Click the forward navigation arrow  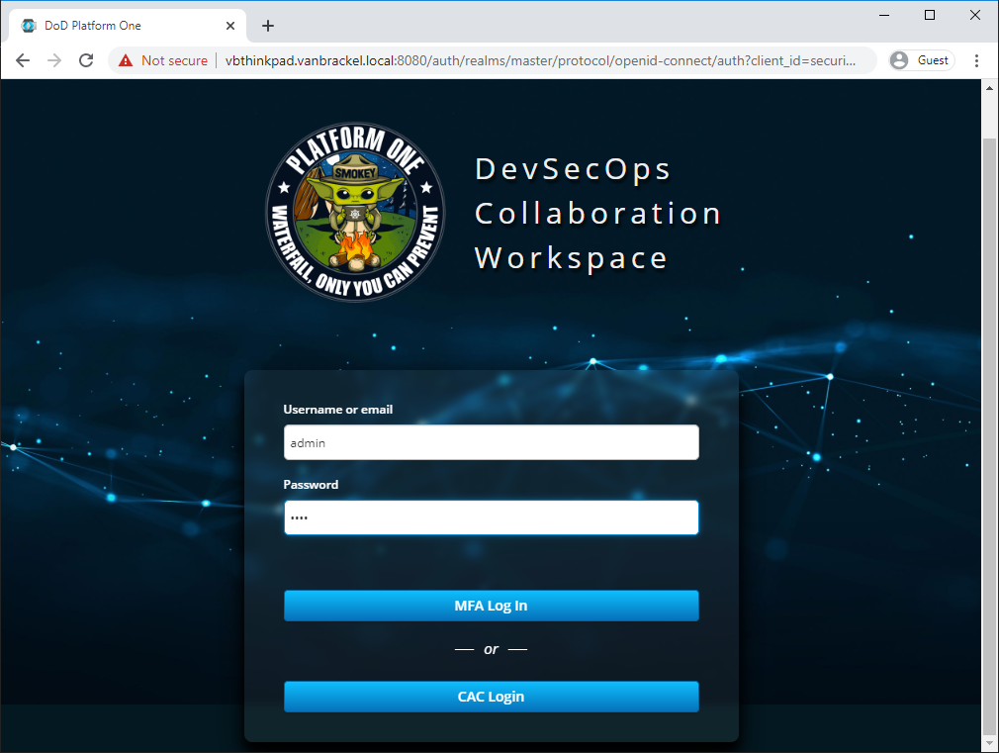(x=53, y=59)
